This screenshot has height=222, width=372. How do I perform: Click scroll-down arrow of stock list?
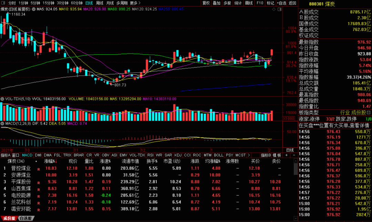[x=296, y=218]
